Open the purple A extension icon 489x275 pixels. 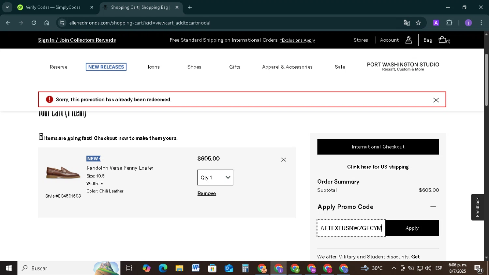tap(436, 23)
